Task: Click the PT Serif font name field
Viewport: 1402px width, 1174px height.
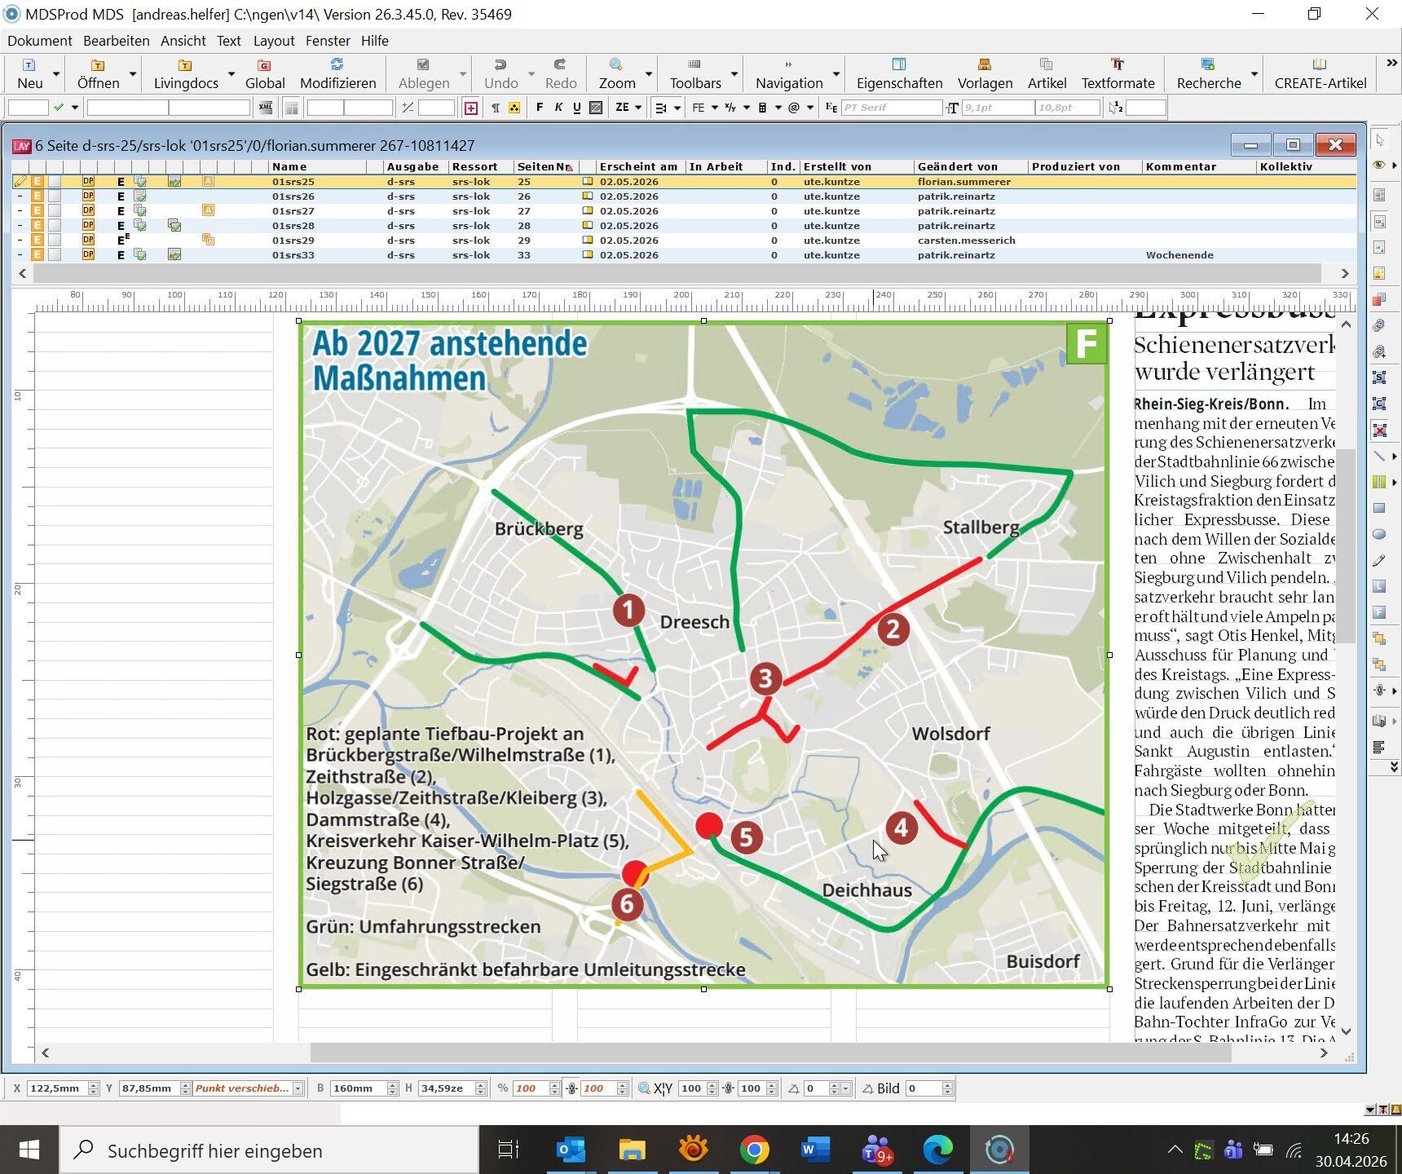Action: pyautogui.click(x=890, y=108)
